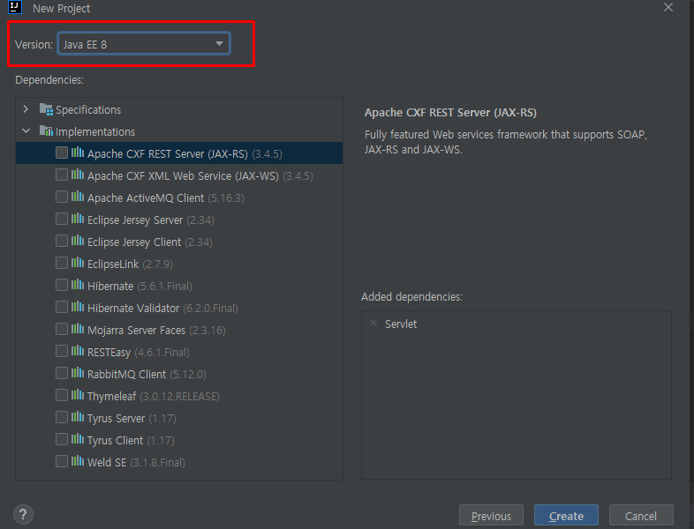Close the New Project window
The image size is (694, 529).
pos(668,8)
